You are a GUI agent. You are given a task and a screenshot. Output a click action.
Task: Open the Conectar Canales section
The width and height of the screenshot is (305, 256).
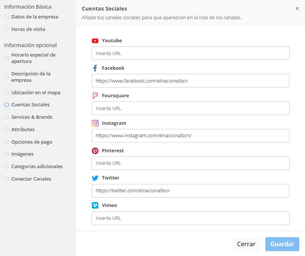click(x=31, y=179)
